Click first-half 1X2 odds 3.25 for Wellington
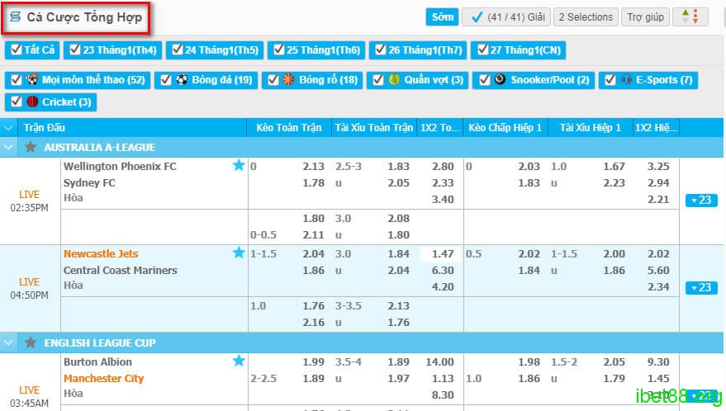This screenshot has width=726, height=411. [658, 166]
